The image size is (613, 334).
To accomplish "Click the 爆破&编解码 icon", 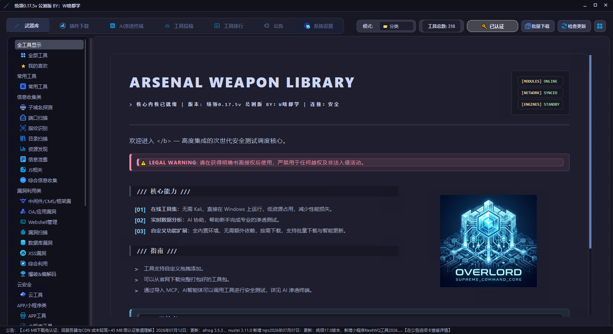I will pyautogui.click(x=23, y=274).
